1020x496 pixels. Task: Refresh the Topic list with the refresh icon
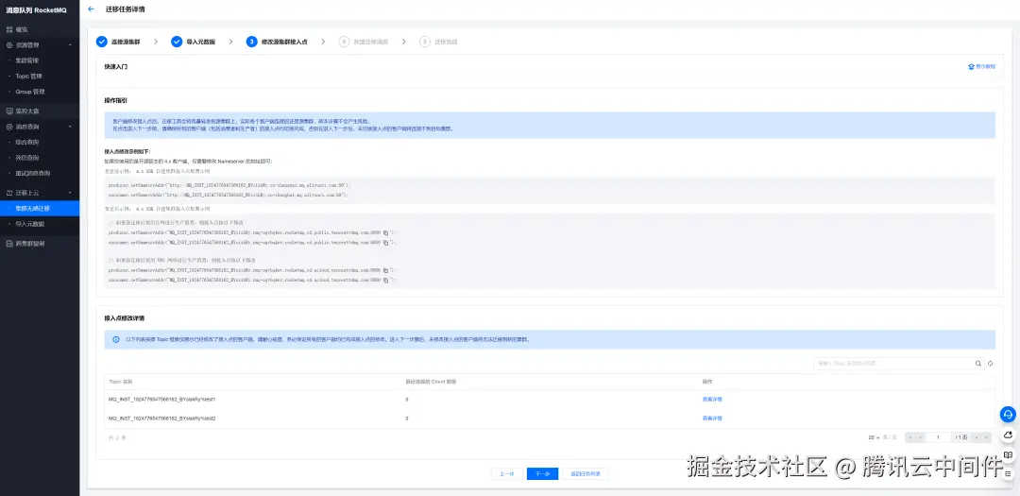click(x=990, y=363)
